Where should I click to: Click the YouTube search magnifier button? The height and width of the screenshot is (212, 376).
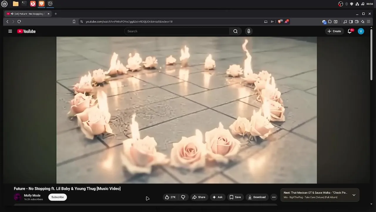click(x=235, y=31)
